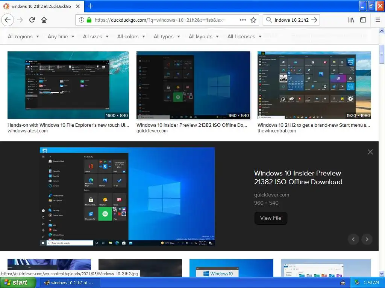Go back with the browser back arrow
385x288 pixels.
(8, 20)
